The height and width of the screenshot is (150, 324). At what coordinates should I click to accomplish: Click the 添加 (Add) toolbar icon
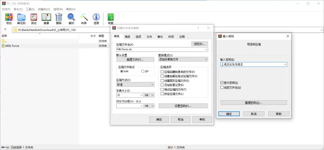pyautogui.click(x=9, y=19)
